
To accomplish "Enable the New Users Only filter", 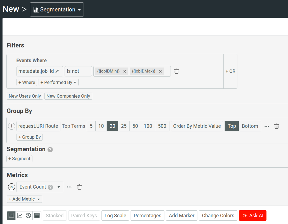I will point(25,96).
